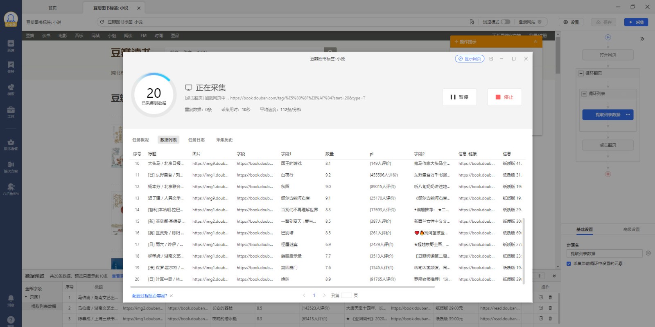The image size is (655, 327).
Task: Click the 配置过程是否容易? link
Action: pyautogui.click(x=150, y=296)
